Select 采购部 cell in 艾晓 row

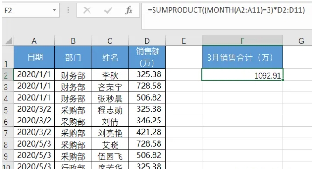tap(73, 144)
